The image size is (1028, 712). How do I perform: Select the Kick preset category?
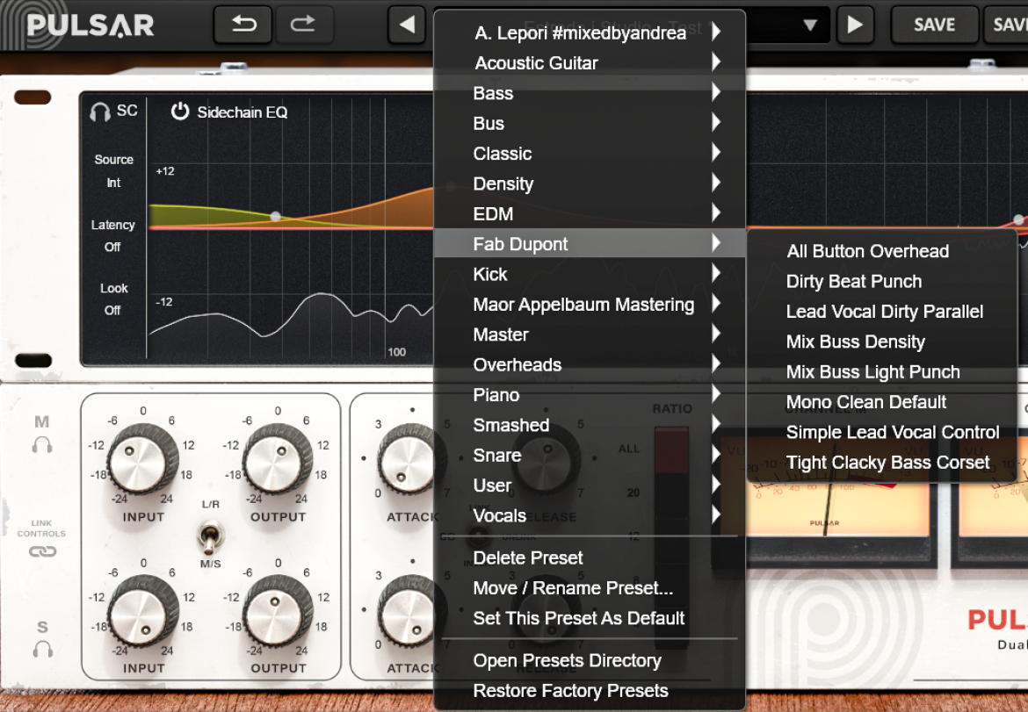(x=590, y=274)
